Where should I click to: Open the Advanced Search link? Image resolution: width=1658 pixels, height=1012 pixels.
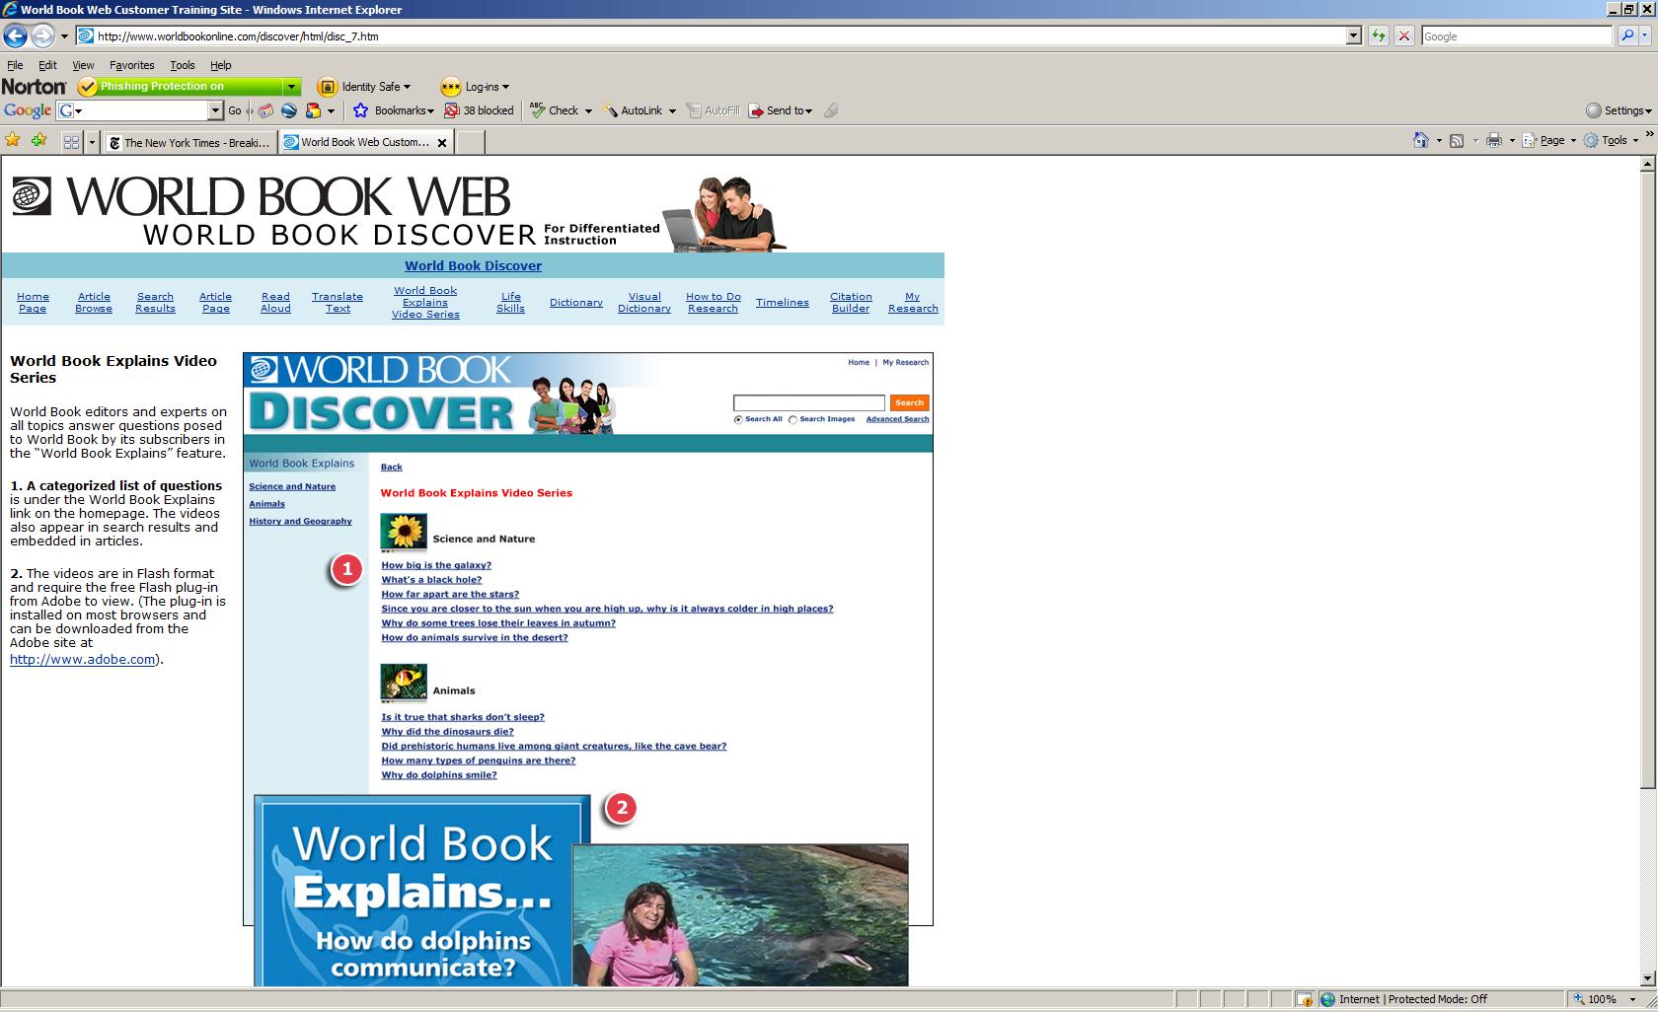pos(897,419)
